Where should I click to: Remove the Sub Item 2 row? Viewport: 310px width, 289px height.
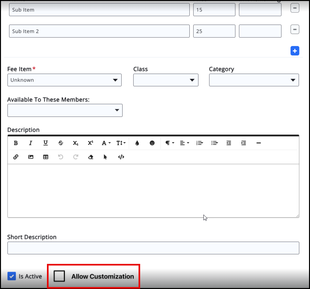coord(295,30)
